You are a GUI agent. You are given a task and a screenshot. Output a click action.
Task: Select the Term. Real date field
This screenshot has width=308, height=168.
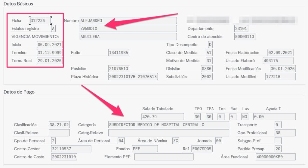tap(50, 61)
